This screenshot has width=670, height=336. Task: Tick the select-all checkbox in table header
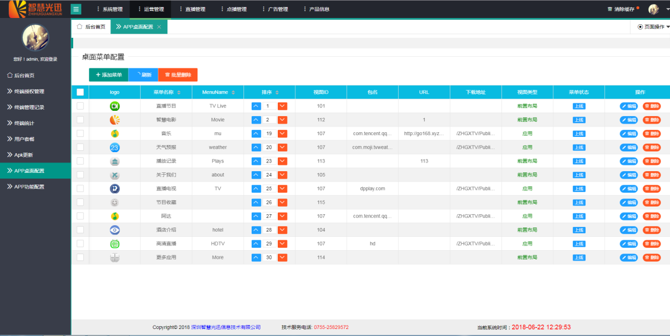80,92
